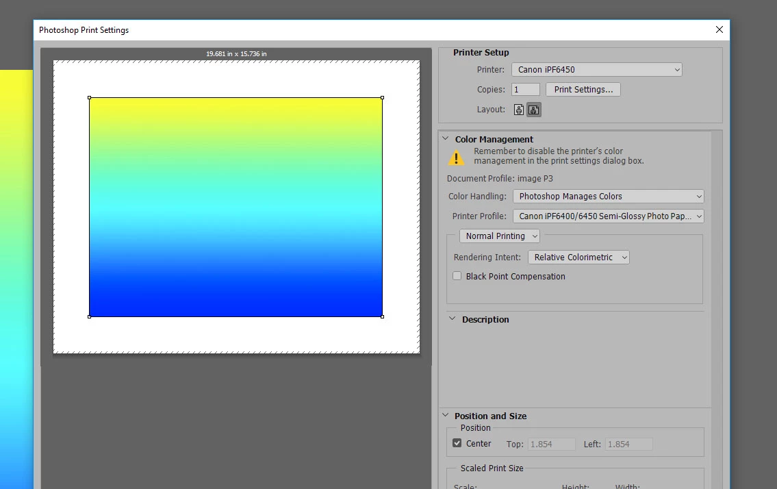The image size is (777, 489).
Task: Click the Printer Setup heading
Action: point(481,53)
